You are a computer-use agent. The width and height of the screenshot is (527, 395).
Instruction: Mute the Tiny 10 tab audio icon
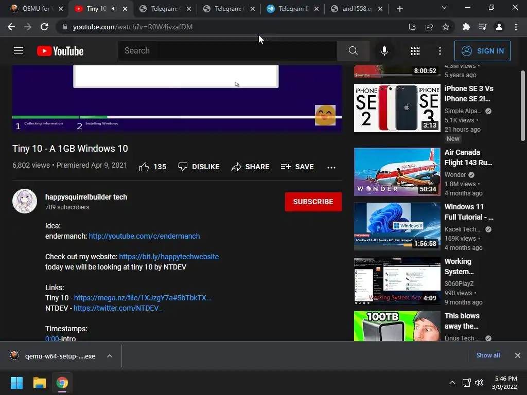pos(114,8)
